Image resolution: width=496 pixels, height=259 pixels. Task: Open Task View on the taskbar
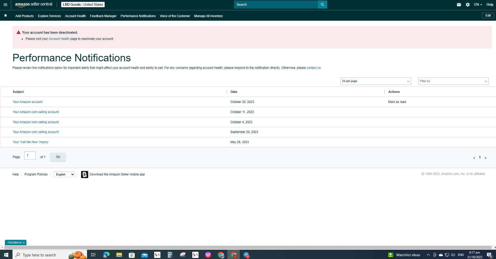tap(93, 255)
